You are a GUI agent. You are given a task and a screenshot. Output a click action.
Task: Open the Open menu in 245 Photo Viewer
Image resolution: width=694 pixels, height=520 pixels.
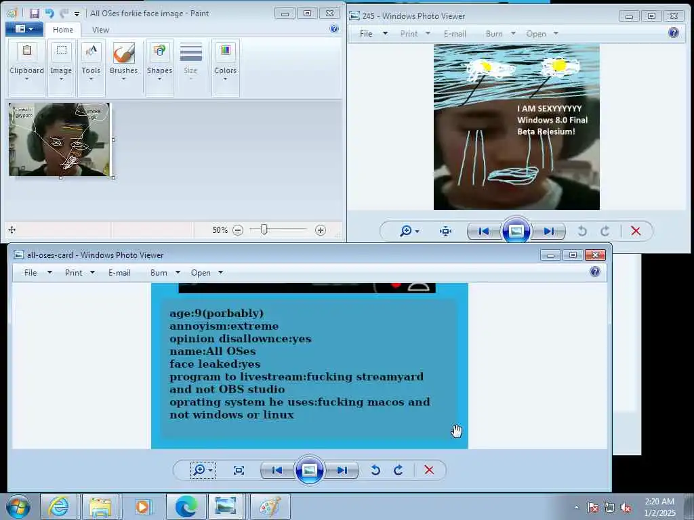pyautogui.click(x=542, y=34)
